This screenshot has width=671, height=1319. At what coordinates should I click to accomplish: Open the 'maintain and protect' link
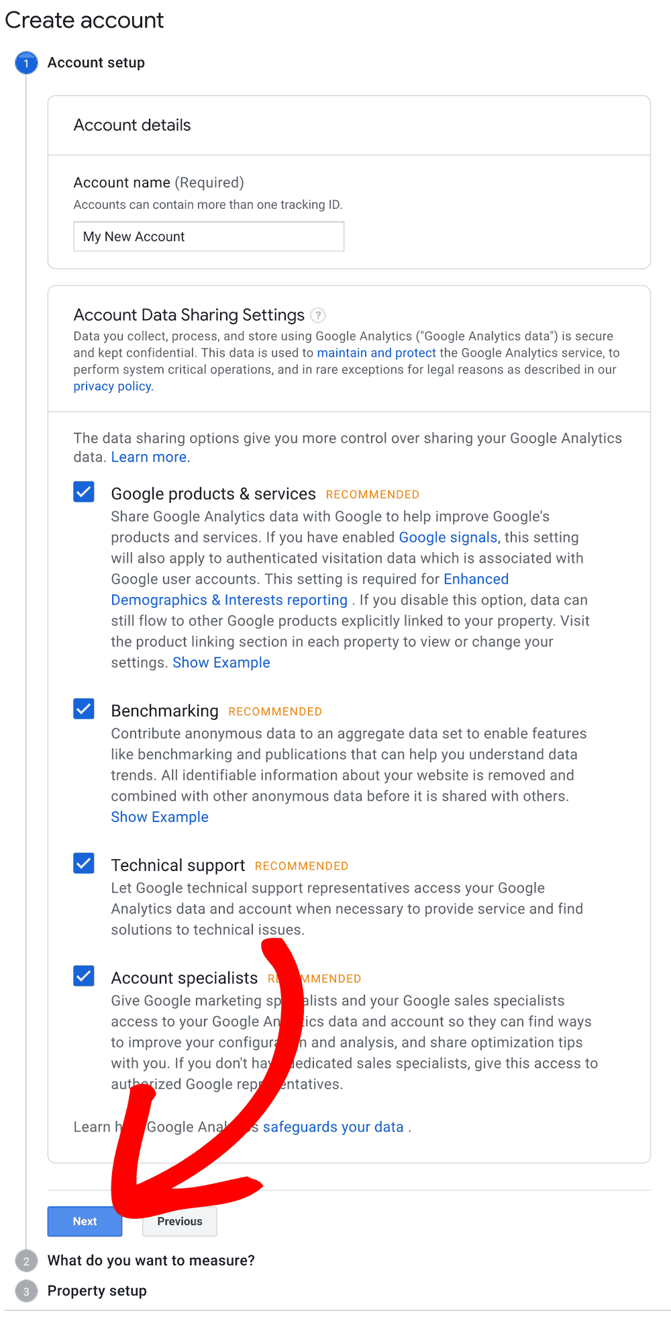tap(376, 353)
